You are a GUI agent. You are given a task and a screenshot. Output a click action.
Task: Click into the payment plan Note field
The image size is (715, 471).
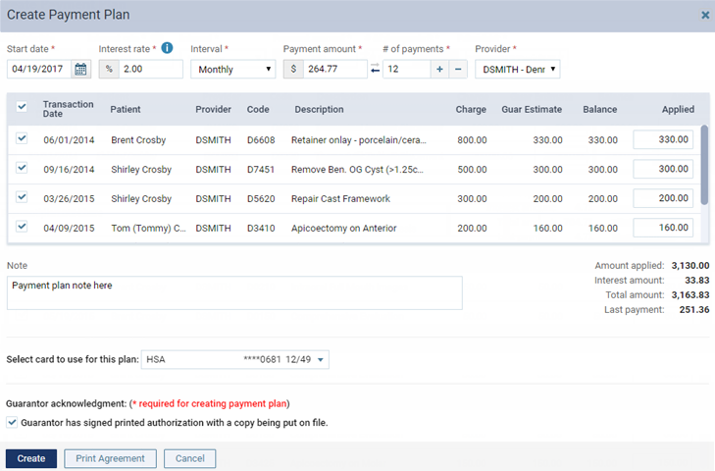pos(233,292)
